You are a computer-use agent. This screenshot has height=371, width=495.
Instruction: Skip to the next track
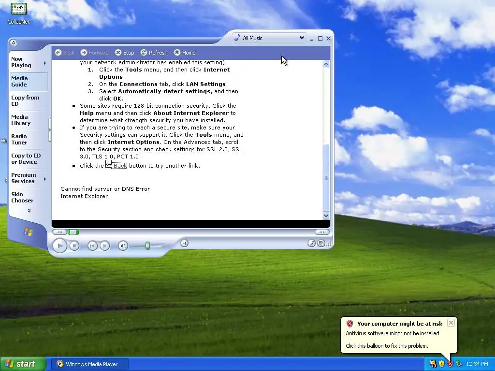pos(105,246)
